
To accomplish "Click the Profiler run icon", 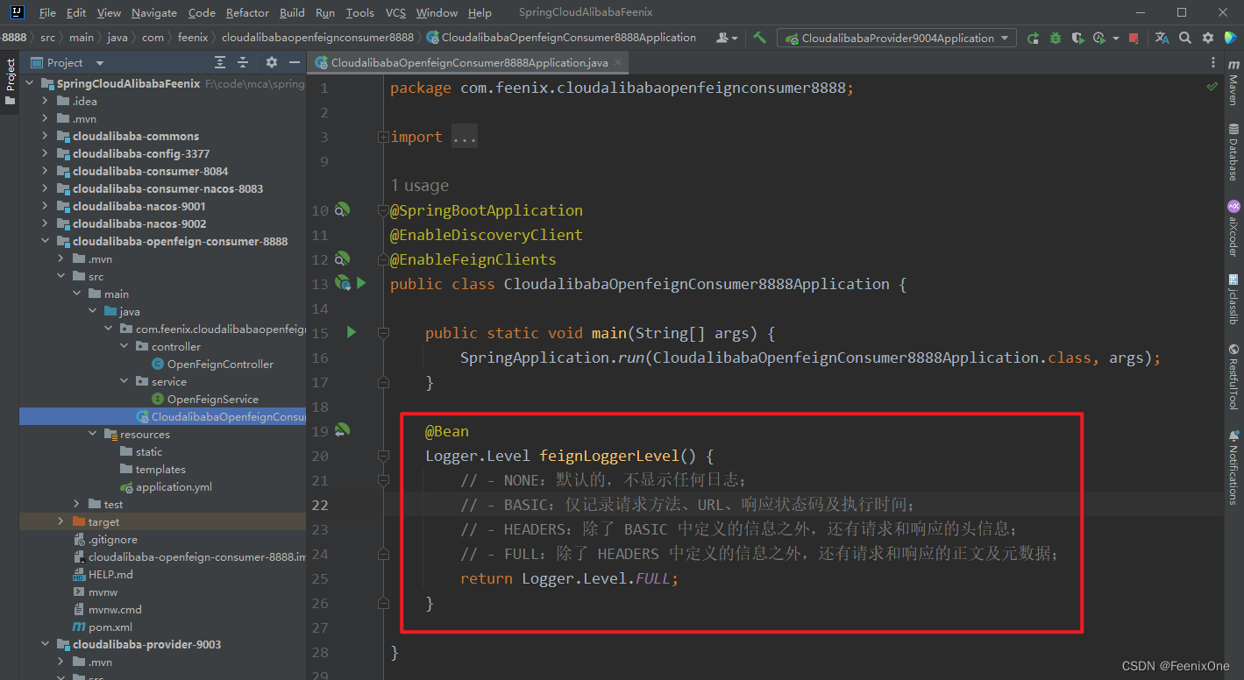I will click(x=1098, y=38).
